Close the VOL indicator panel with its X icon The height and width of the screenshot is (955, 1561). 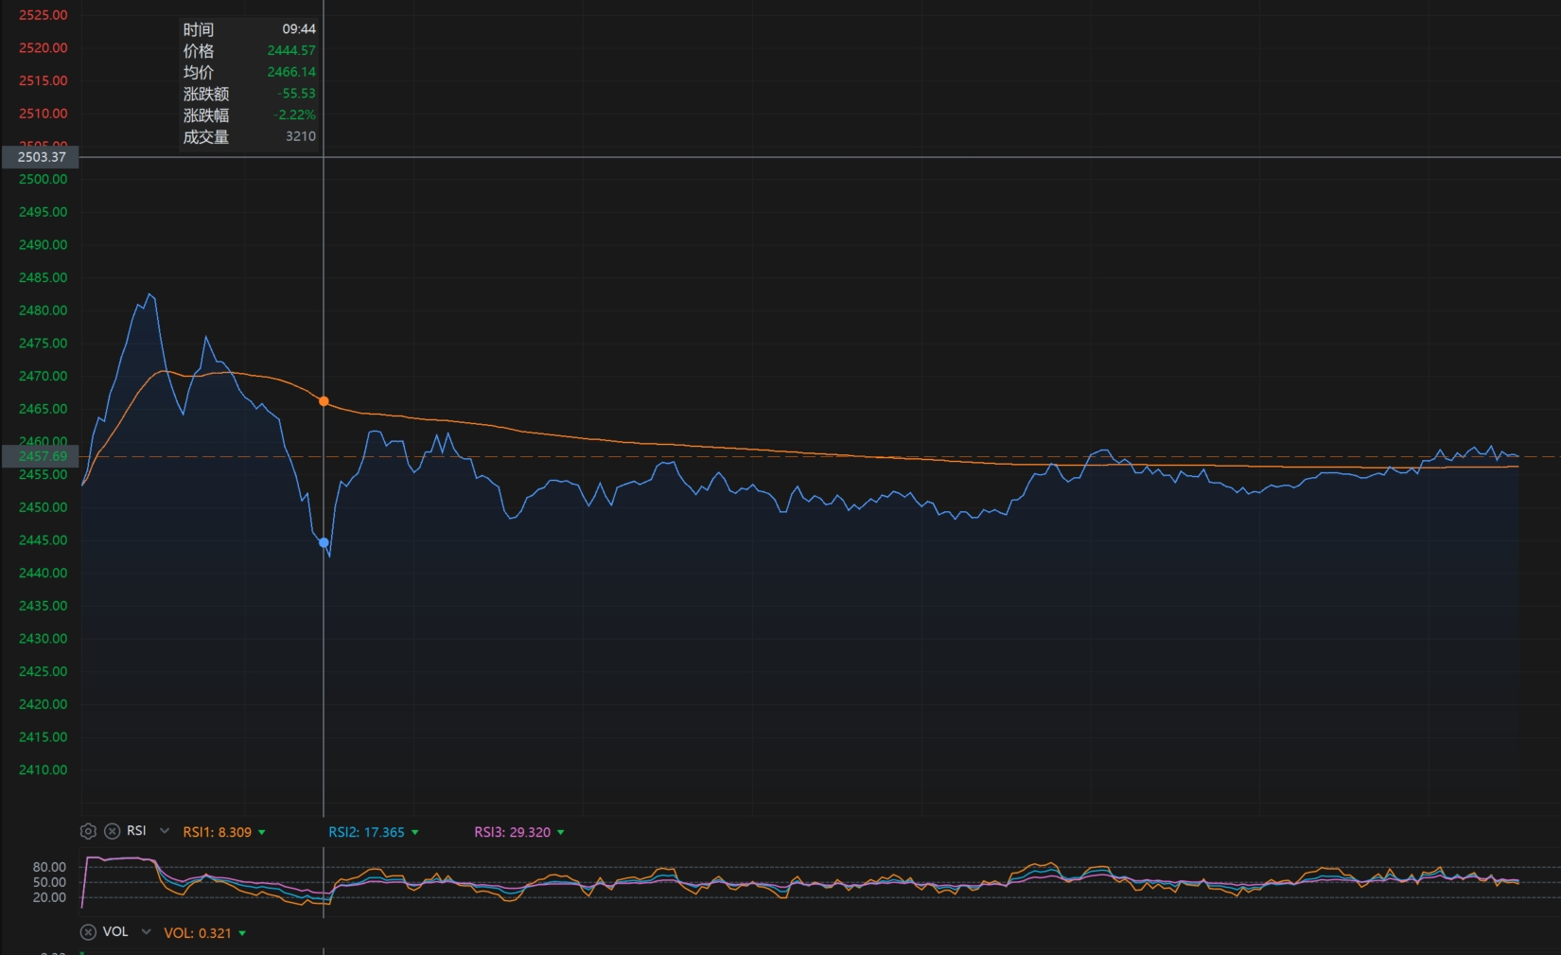88,932
